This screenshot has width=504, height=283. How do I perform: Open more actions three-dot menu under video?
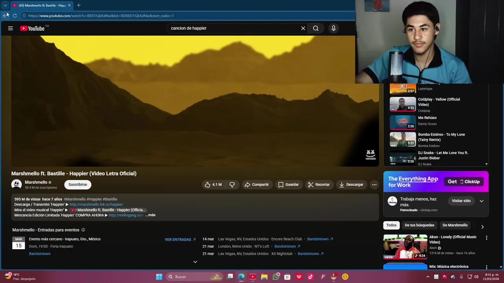pyautogui.click(x=374, y=185)
